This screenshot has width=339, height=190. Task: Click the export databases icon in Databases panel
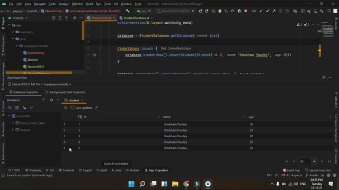32,108
